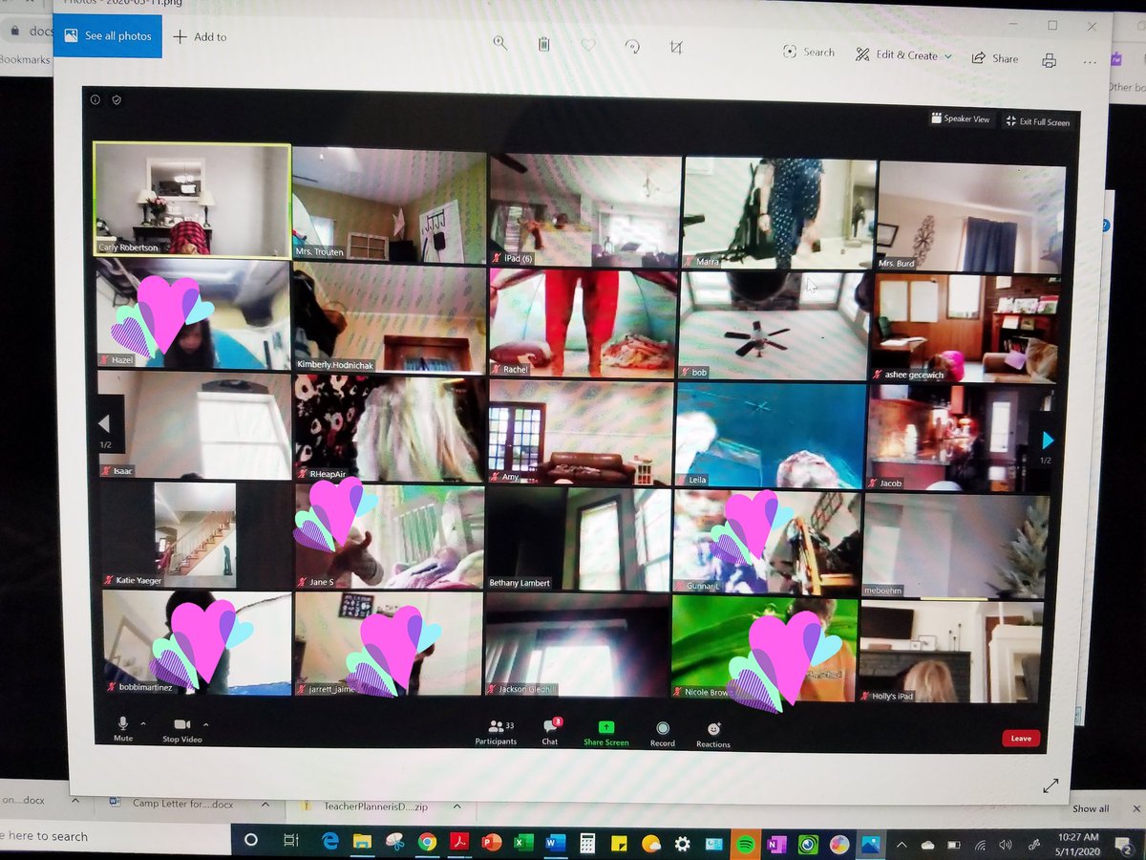Viewport: 1146px width, 860px height.
Task: Click Zoom meeting info icon
Action: click(x=95, y=99)
